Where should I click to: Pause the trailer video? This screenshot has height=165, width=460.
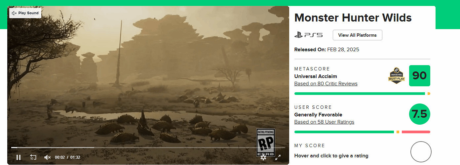(19, 157)
